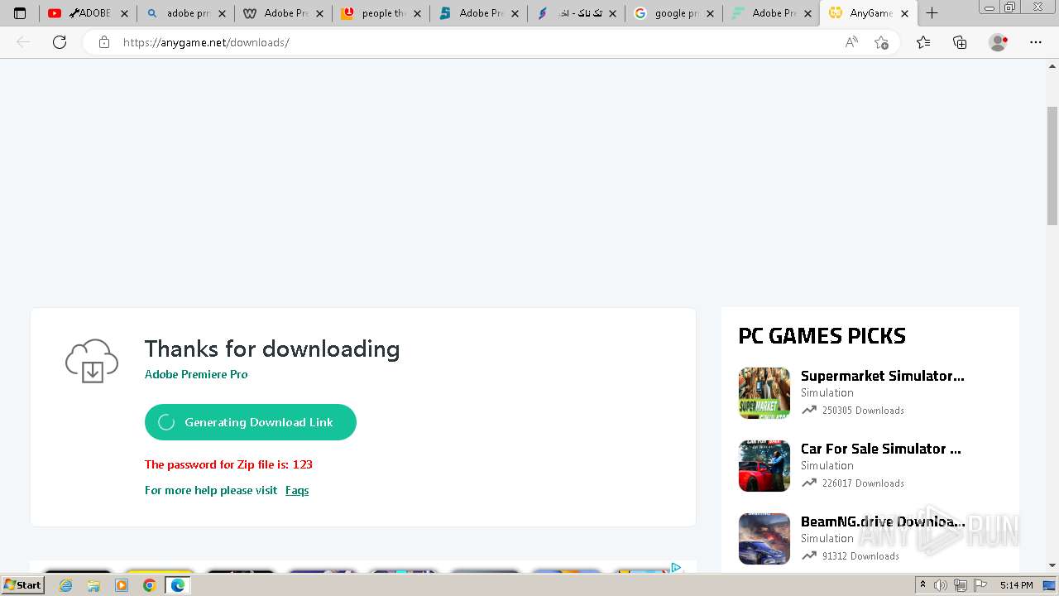Open Adobe Premiere Pro title link
The height and width of the screenshot is (596, 1059).
click(x=196, y=374)
